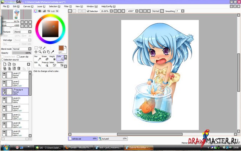The width and height of the screenshot is (241, 151).
Task: Hide Layer21 using its eye icon
Action: pos(4,98)
